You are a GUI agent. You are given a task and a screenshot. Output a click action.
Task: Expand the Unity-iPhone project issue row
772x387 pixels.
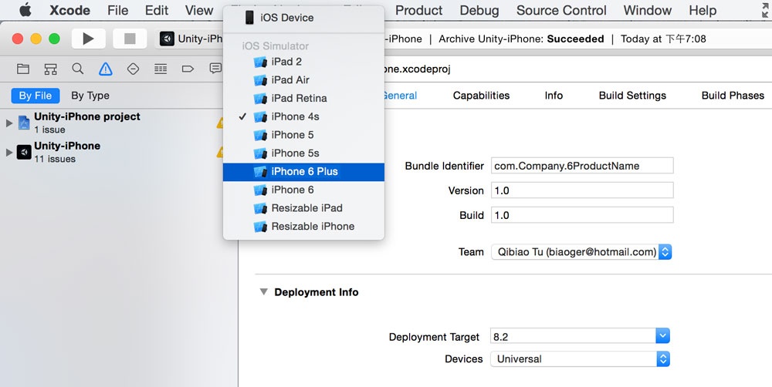point(8,123)
